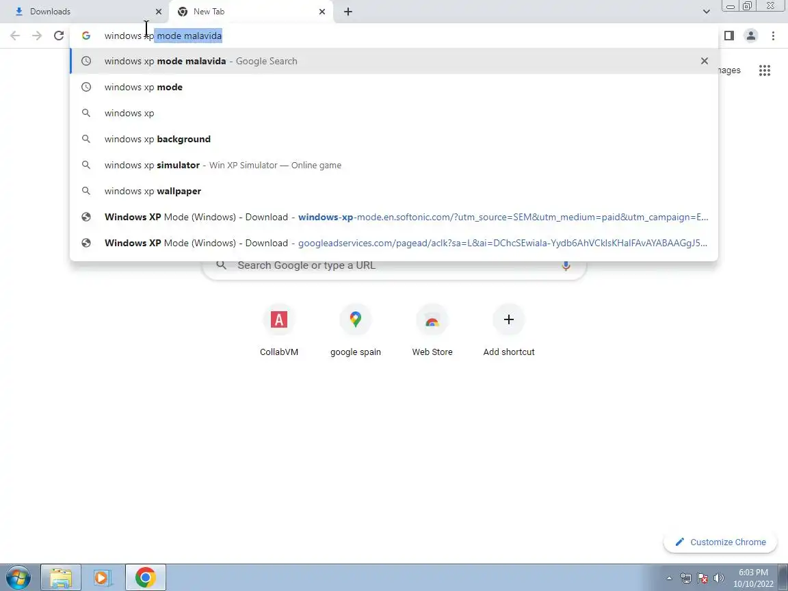This screenshot has width=788, height=591.
Task: Show hidden tray icons arrow
Action: [669, 579]
